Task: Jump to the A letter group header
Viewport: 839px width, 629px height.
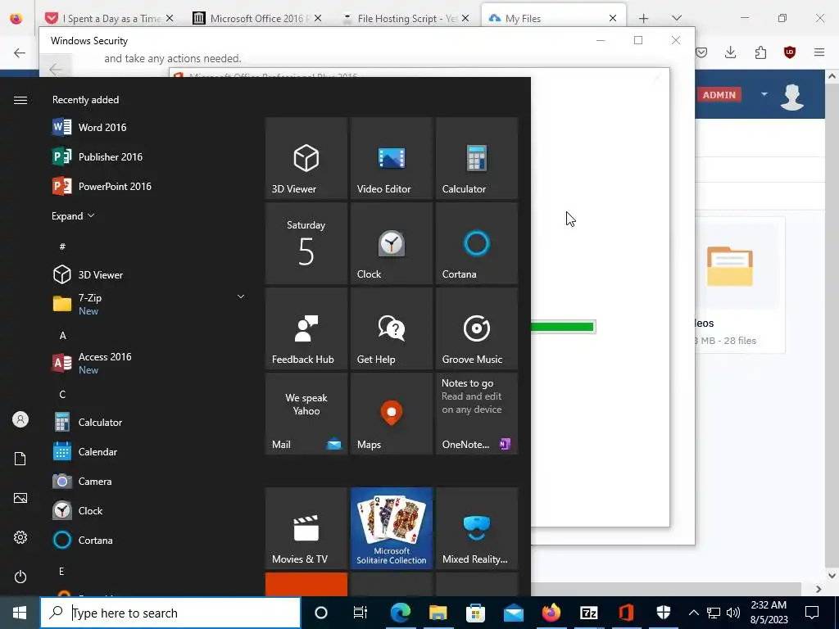Action: [x=62, y=335]
